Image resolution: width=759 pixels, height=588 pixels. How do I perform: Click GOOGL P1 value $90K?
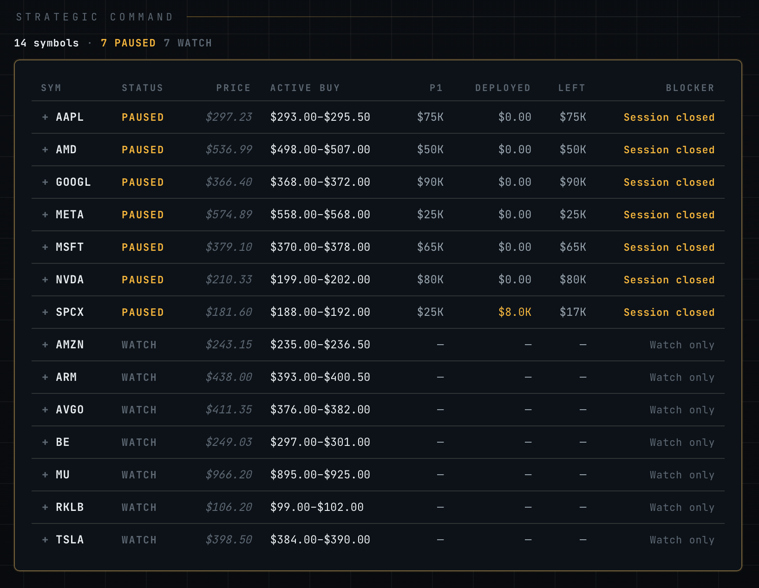(x=430, y=182)
